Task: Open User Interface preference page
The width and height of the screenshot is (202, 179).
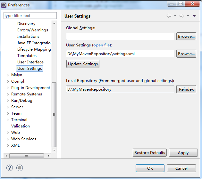Action: coord(30,62)
